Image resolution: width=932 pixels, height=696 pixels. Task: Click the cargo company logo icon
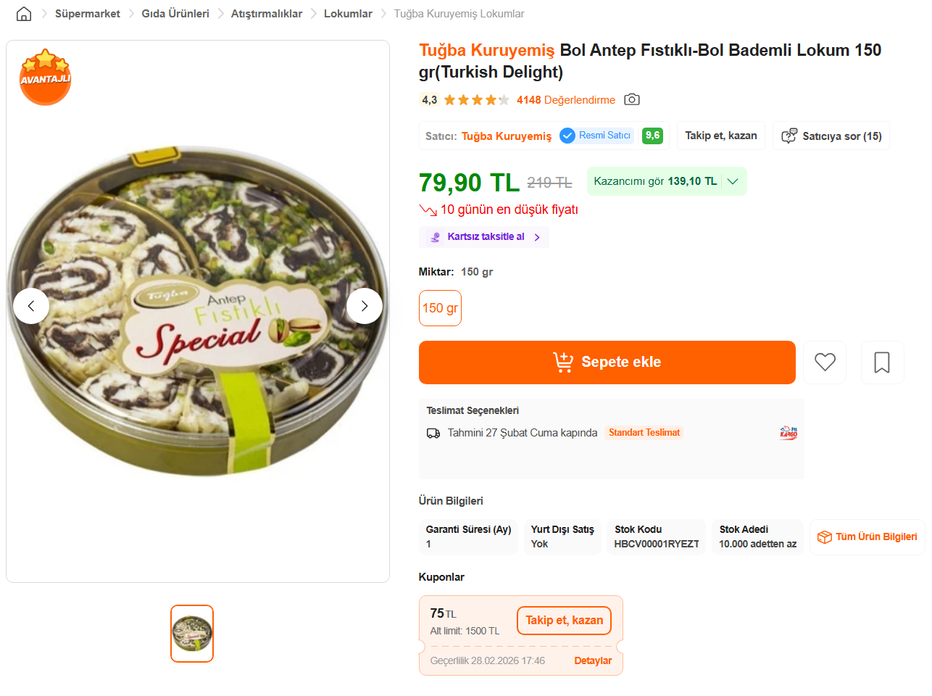click(x=788, y=433)
